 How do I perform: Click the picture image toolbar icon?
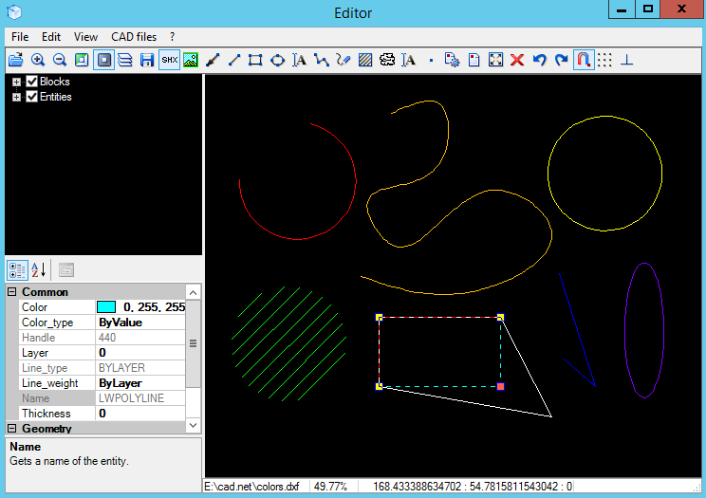(191, 60)
